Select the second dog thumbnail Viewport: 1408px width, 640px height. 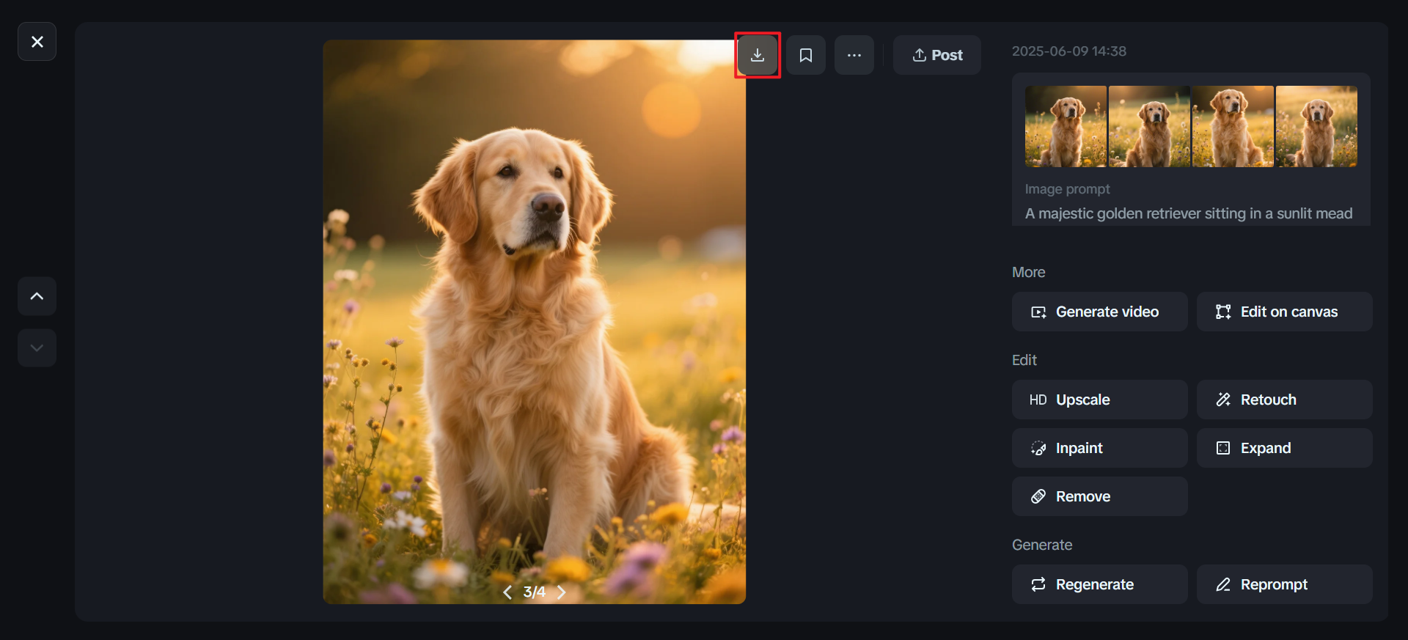[x=1149, y=126]
